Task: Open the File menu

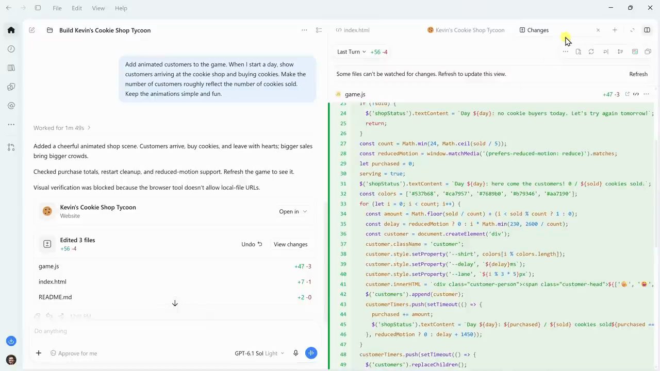Action: point(57,8)
